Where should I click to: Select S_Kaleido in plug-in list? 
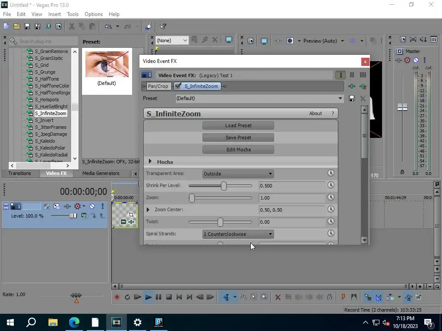44,141
